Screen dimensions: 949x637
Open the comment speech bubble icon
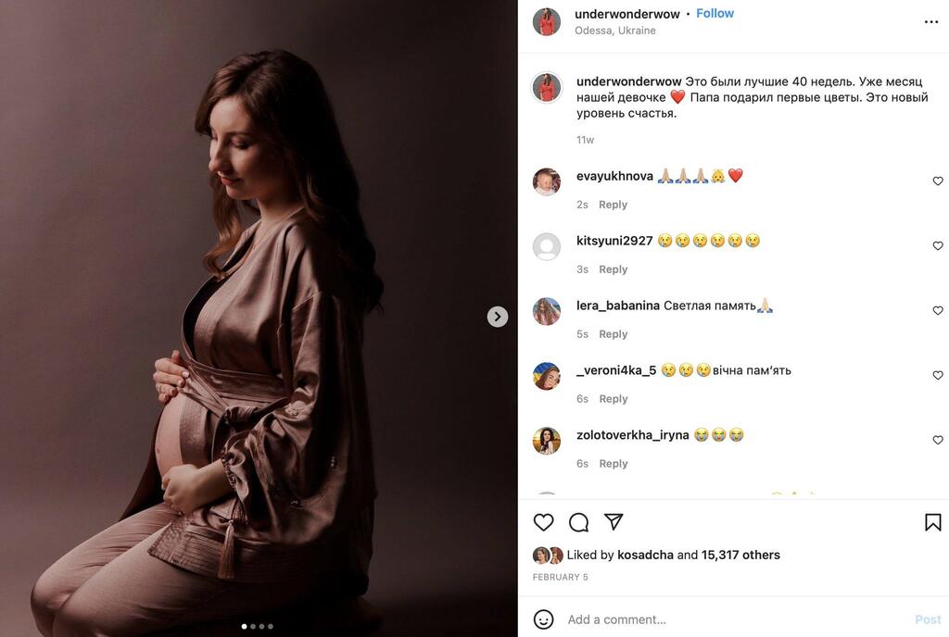578,522
